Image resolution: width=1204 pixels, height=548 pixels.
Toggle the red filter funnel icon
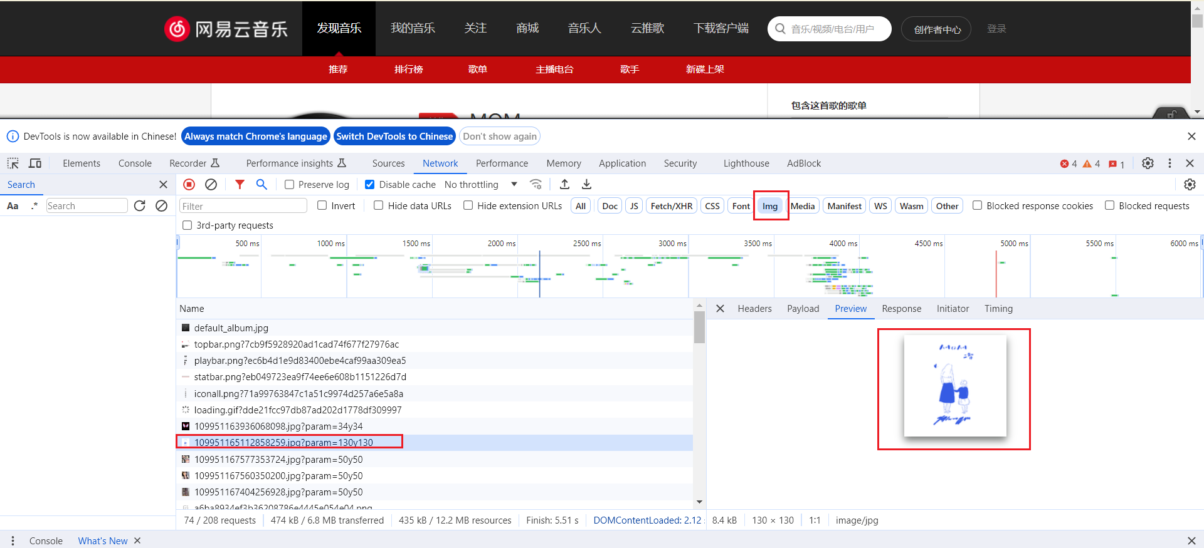point(240,184)
